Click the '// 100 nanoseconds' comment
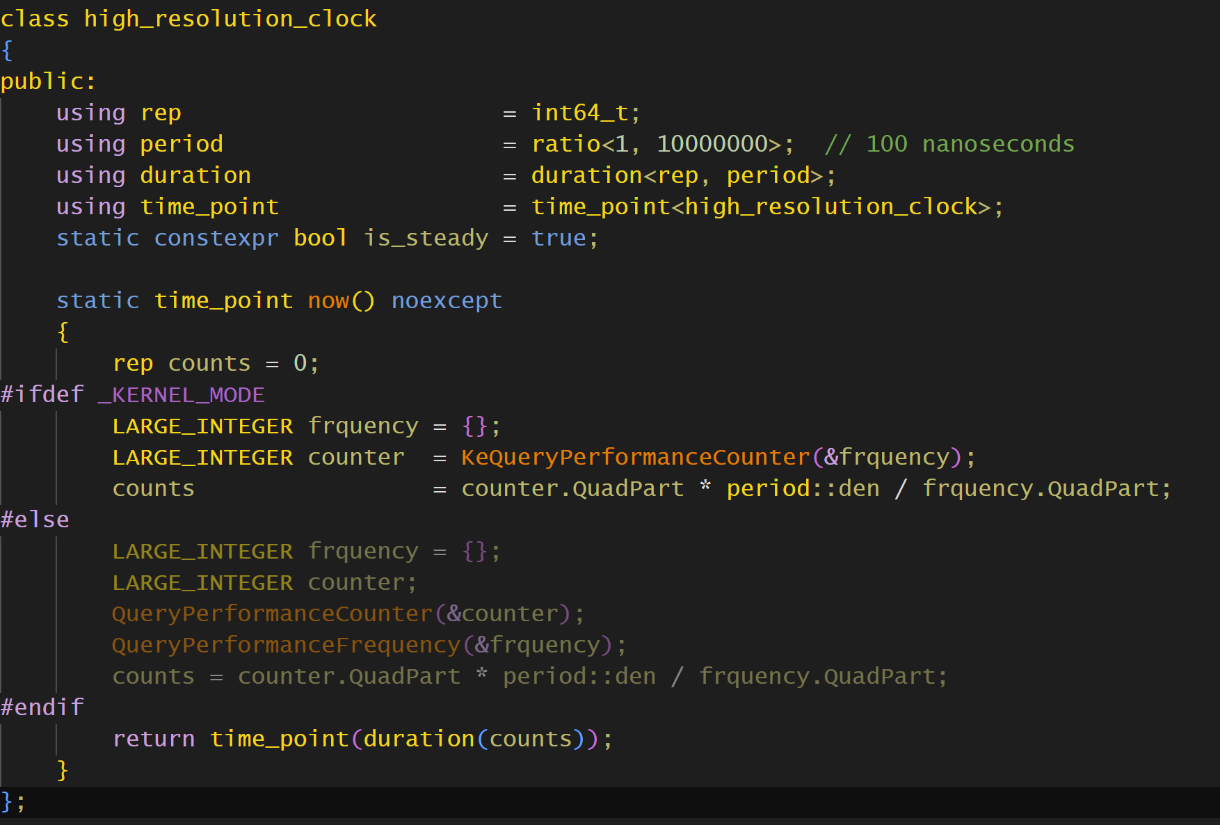The height and width of the screenshot is (825, 1220). coord(949,144)
